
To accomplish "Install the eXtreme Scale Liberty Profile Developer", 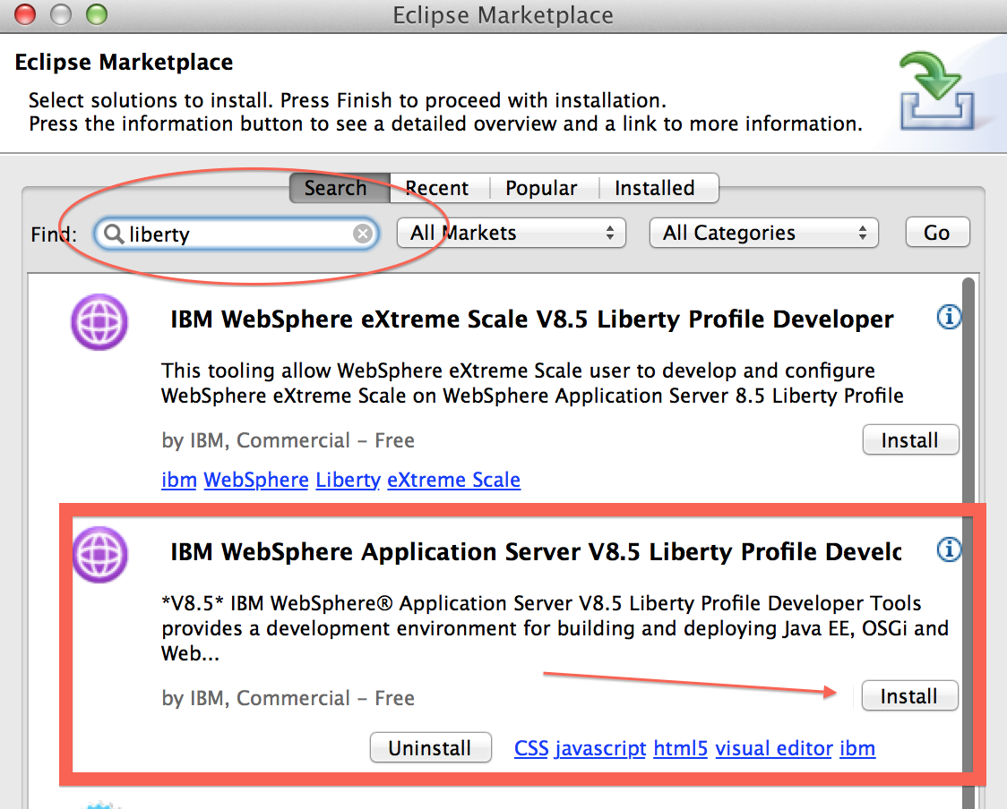I will click(x=910, y=440).
